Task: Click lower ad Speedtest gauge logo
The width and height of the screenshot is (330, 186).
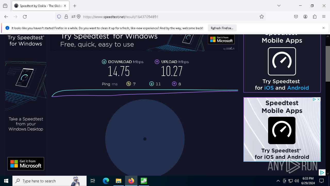Action: click(282, 130)
